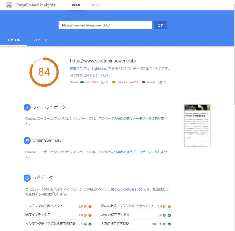The height and width of the screenshot is (231, 235).
Task: Click the orange 50～89 scale marker
Action: (x=114, y=82)
